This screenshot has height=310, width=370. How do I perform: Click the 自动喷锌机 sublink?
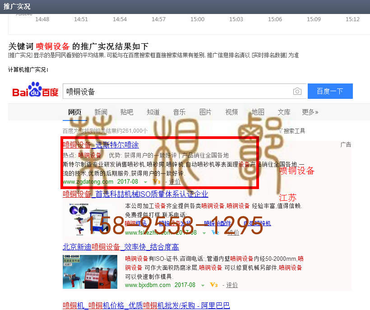(x=257, y=223)
